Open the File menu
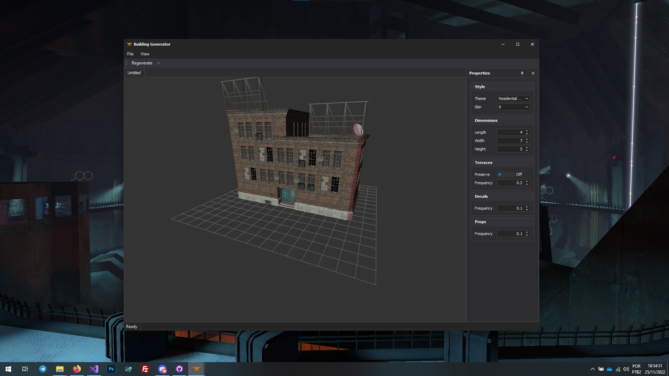 (130, 54)
